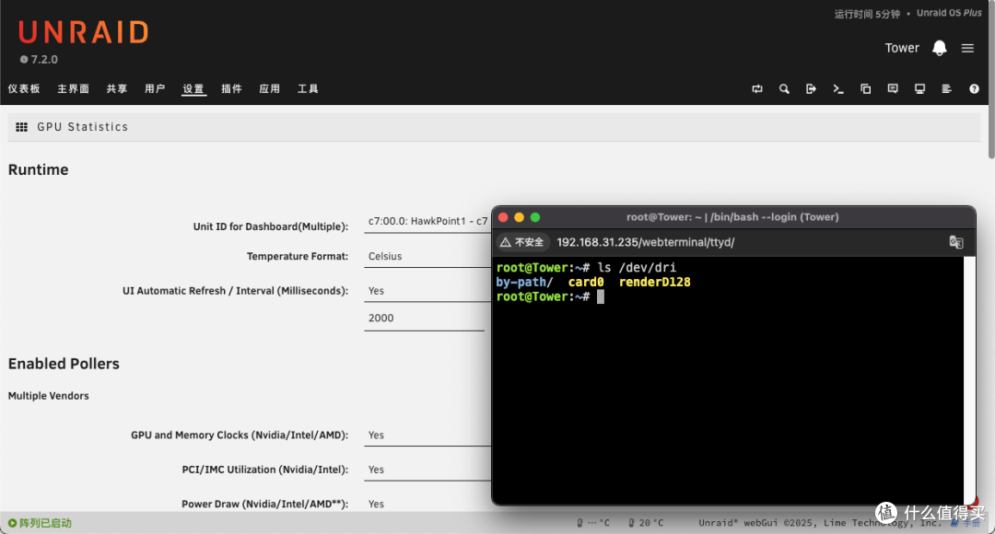Open the UI Automatic Refresh Yes dropdown
The image size is (995, 534).
427,290
